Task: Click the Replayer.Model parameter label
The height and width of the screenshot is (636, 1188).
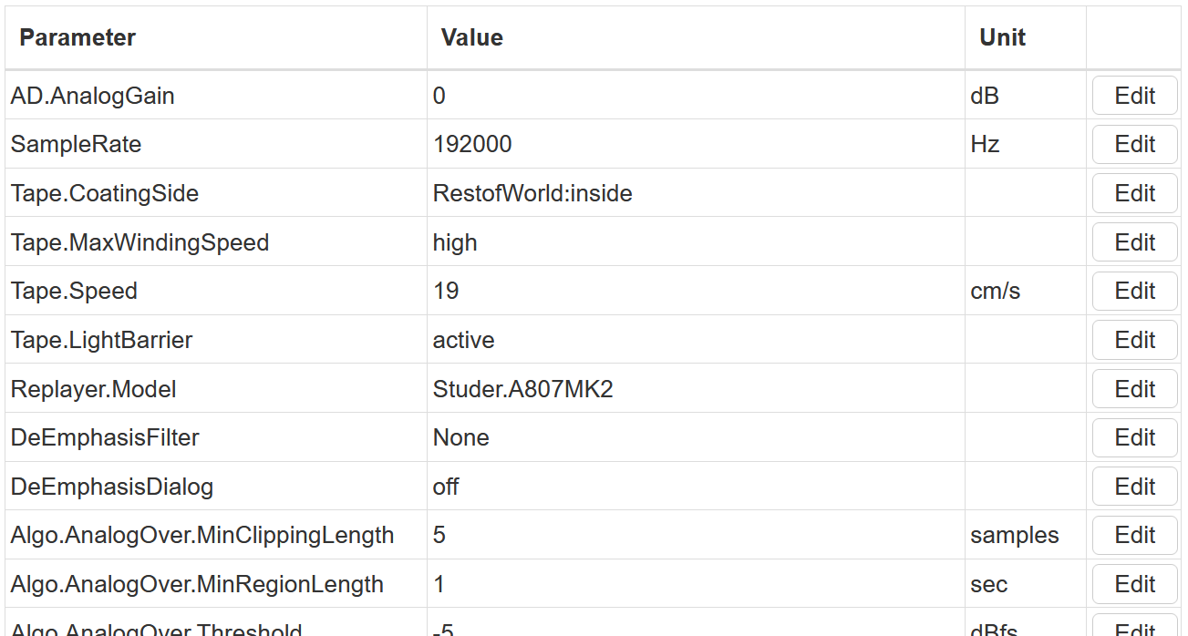Action: click(93, 389)
